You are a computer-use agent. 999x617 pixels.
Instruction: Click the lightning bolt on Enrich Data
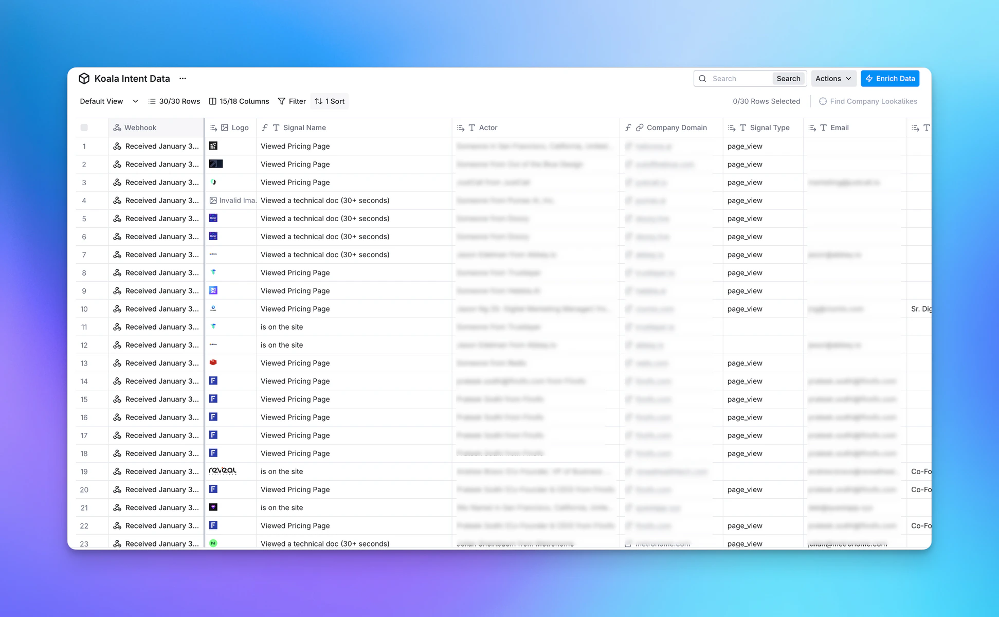point(869,78)
